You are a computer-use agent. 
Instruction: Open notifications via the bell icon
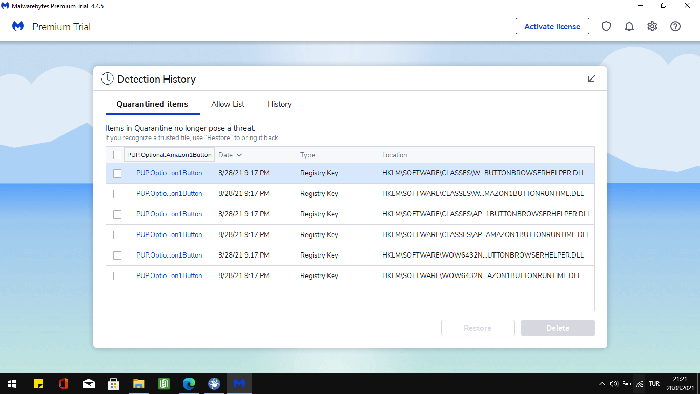(629, 26)
